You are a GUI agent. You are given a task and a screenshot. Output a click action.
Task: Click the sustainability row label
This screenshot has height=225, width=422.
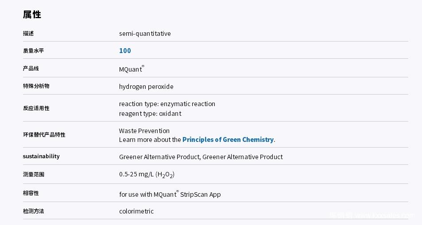click(x=41, y=156)
